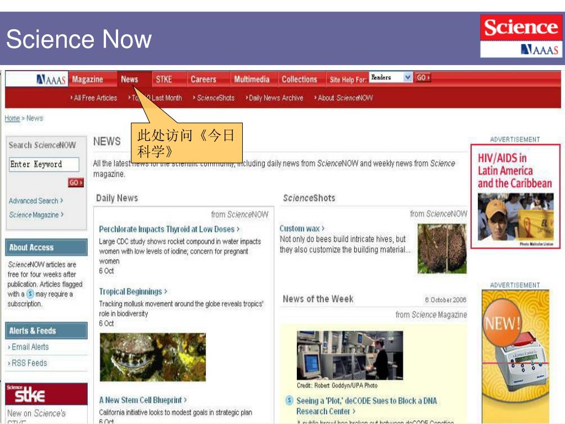This screenshot has width=565, height=424.
Task: Expand the Site Help For Readers dropdown
Action: point(391,77)
